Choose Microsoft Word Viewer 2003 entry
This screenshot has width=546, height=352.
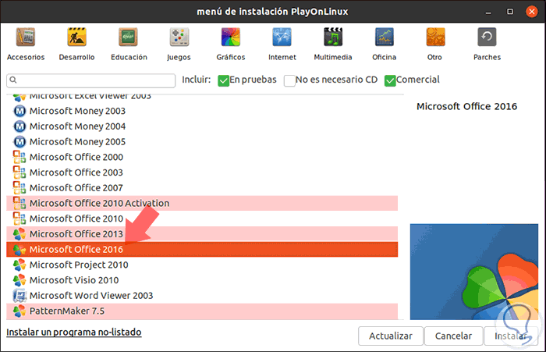coord(202,296)
